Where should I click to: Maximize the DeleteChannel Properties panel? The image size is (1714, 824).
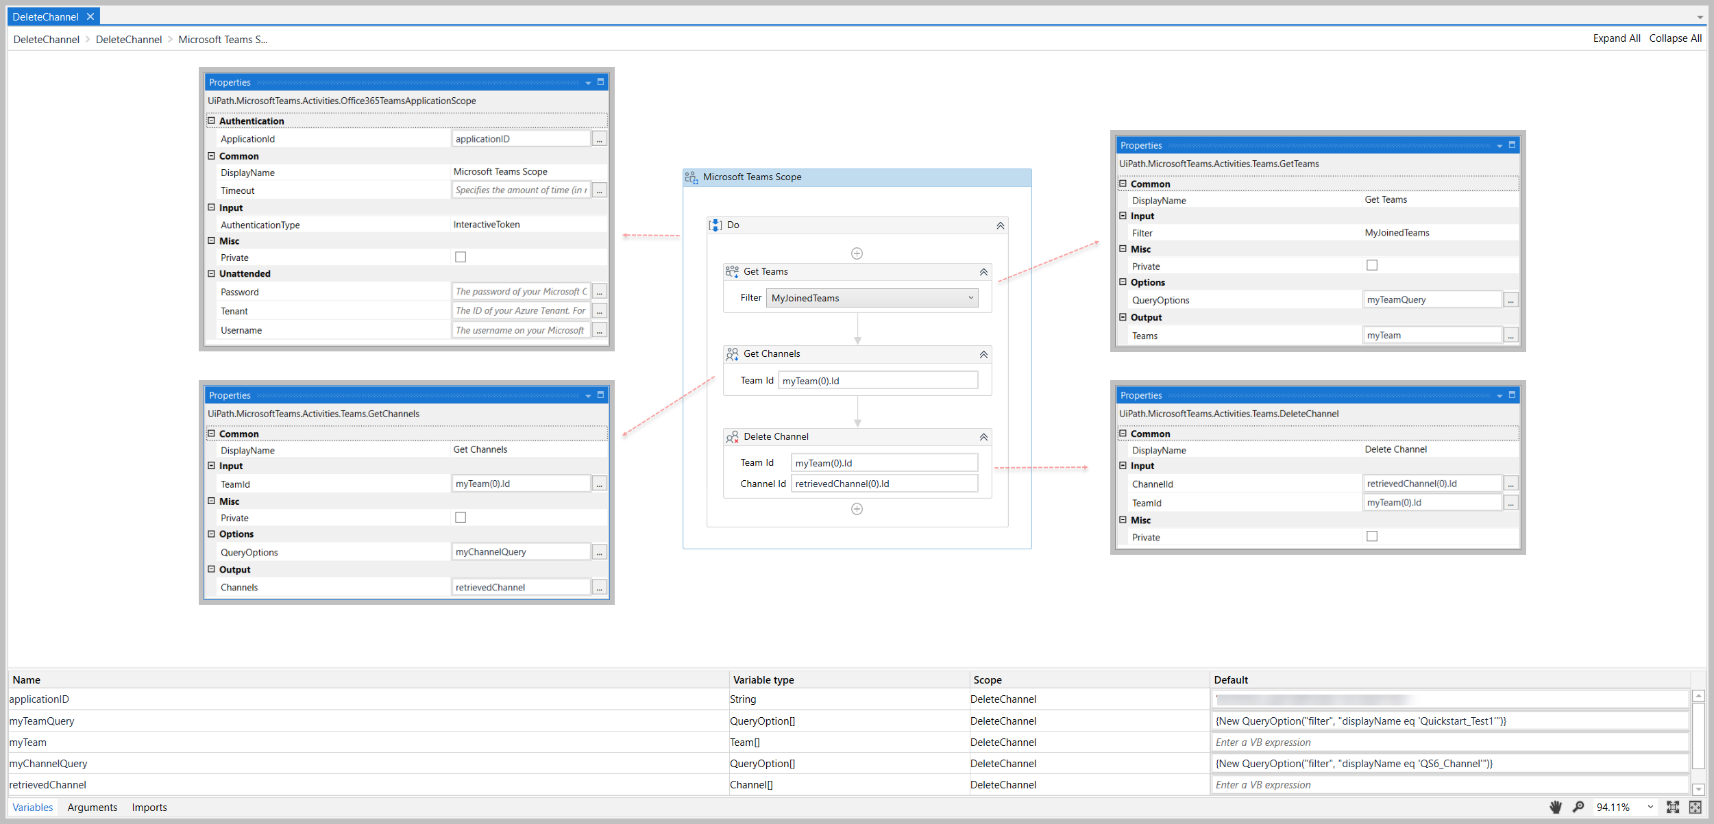pos(1512,395)
